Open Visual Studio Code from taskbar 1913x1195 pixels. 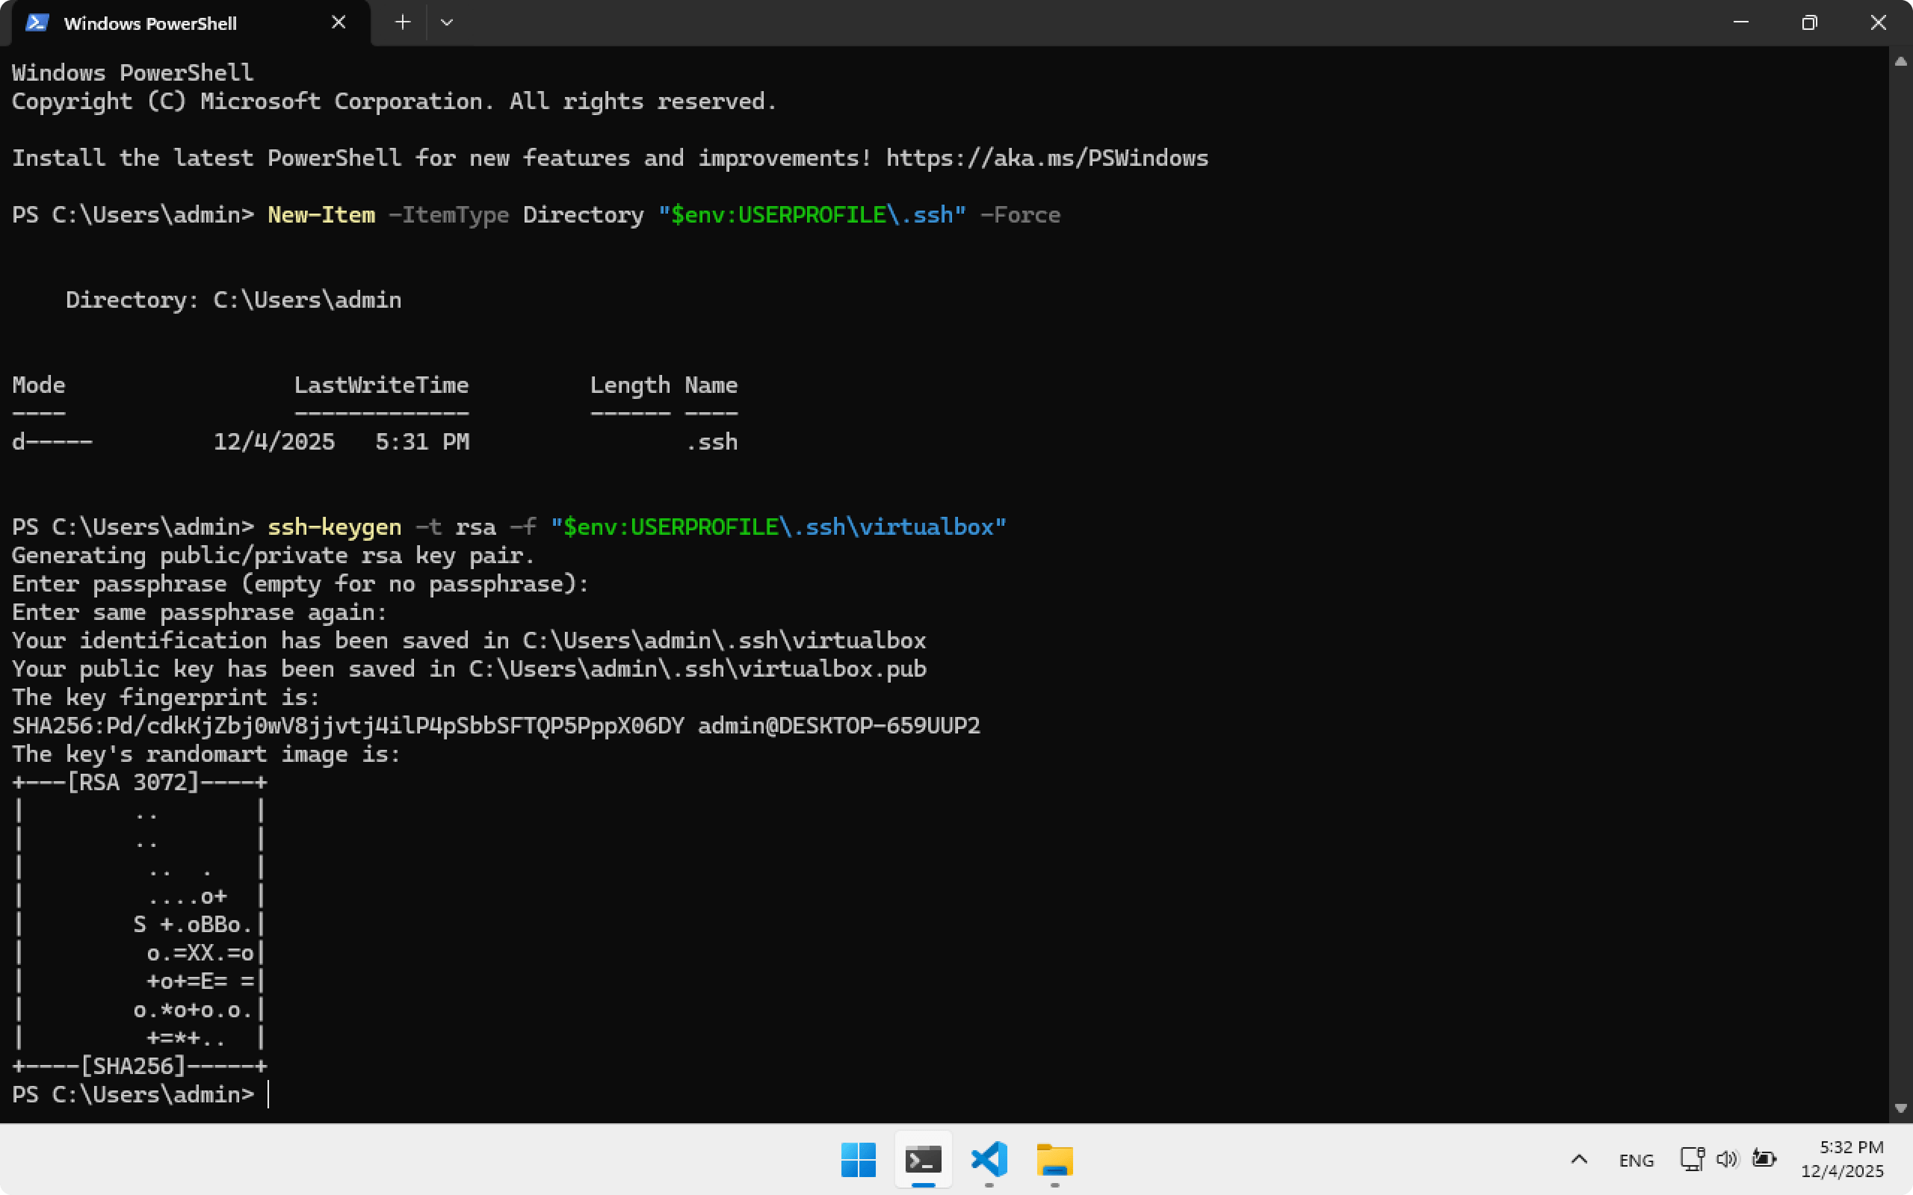pos(989,1159)
